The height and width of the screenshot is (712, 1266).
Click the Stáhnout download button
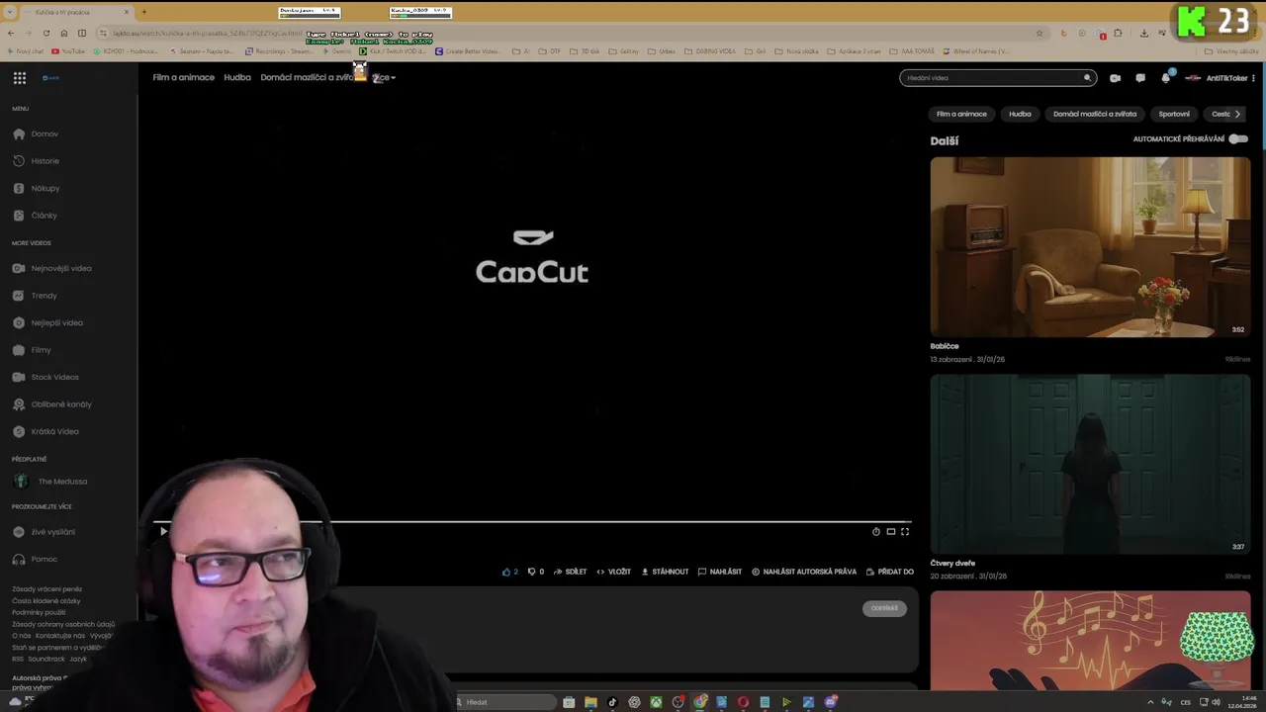tap(665, 572)
